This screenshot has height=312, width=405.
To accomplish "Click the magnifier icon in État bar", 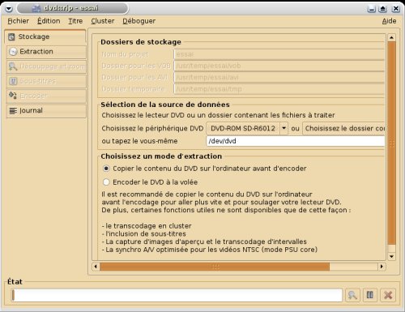I will [352, 295].
